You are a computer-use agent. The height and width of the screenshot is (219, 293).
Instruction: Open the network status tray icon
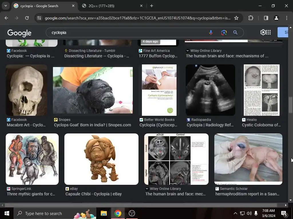pyautogui.click(x=242, y=213)
